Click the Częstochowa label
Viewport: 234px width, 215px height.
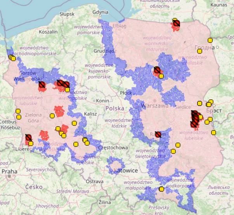point(113,148)
